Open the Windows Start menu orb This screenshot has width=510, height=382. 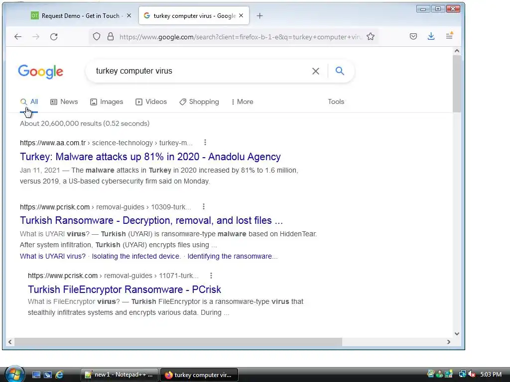[x=14, y=374]
